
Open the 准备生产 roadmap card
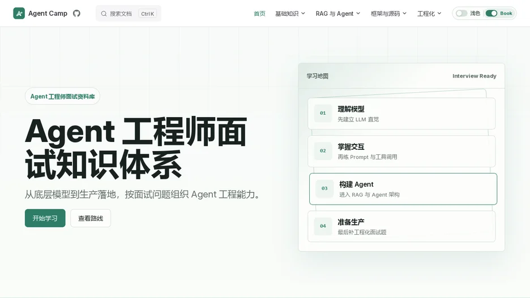tap(401, 226)
